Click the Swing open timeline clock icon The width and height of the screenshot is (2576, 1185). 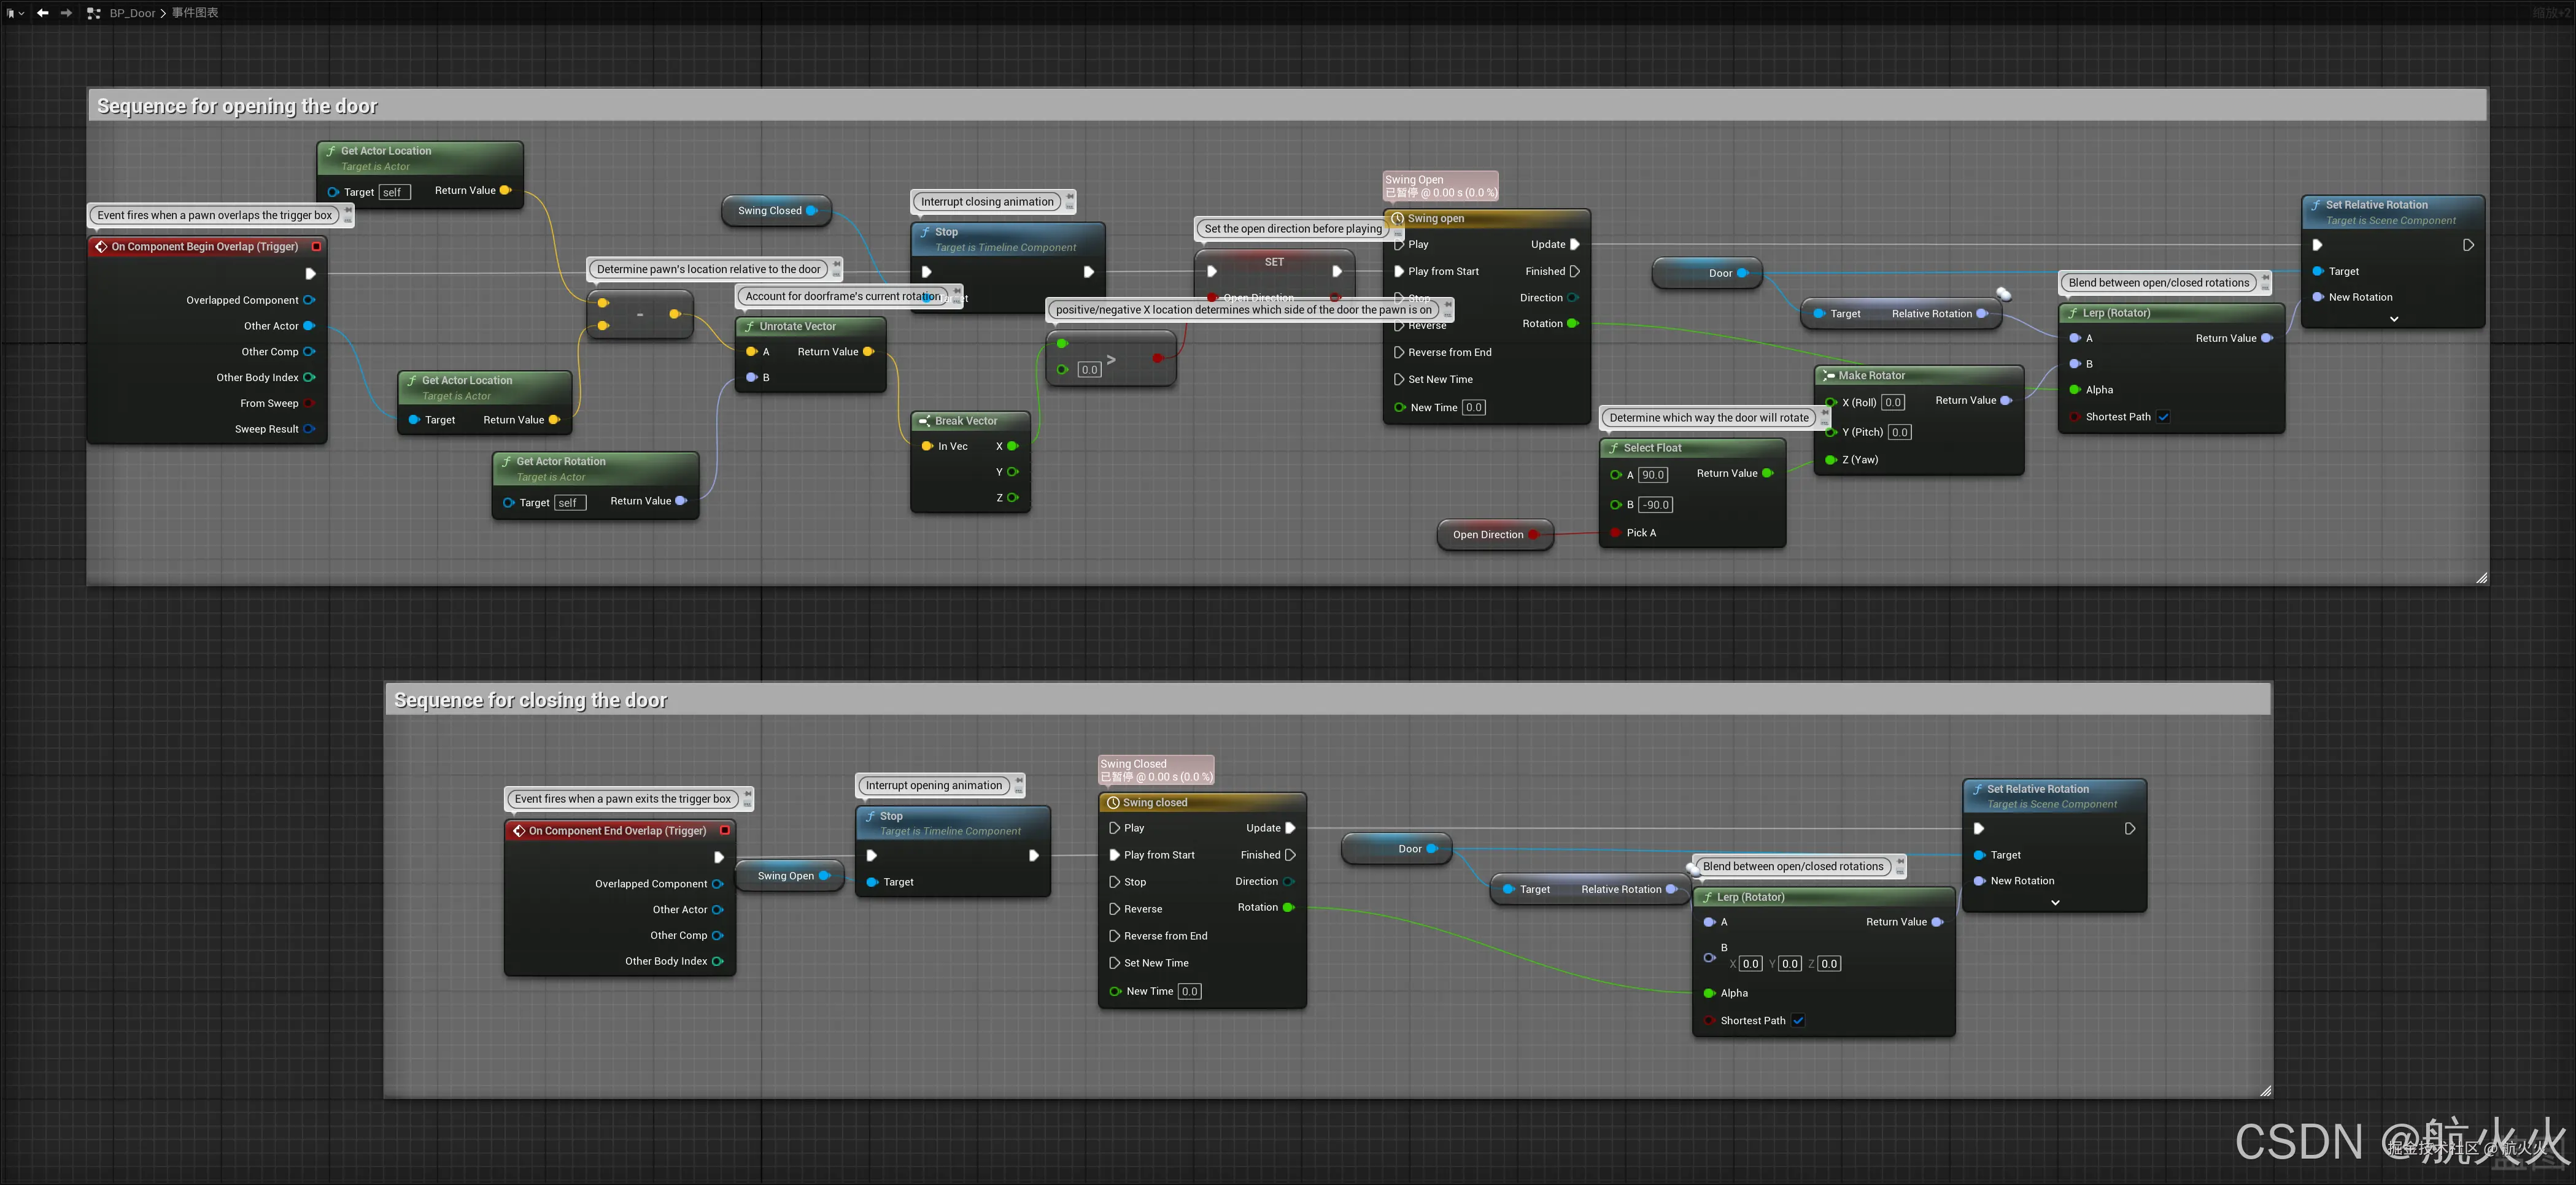pos(1397,218)
